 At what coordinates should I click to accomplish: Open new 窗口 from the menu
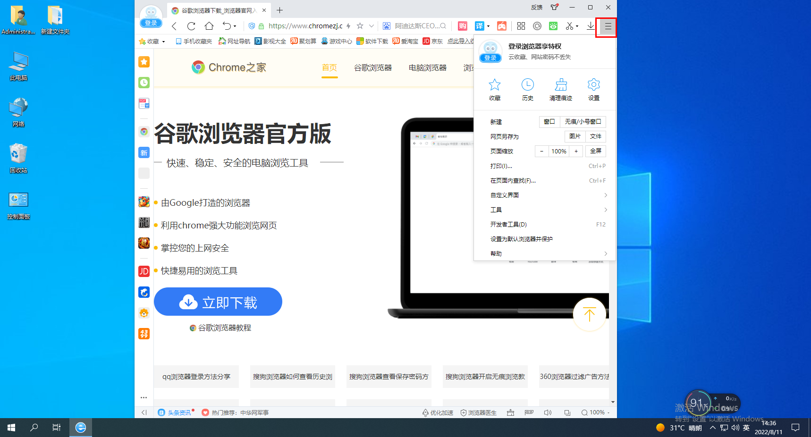(549, 122)
